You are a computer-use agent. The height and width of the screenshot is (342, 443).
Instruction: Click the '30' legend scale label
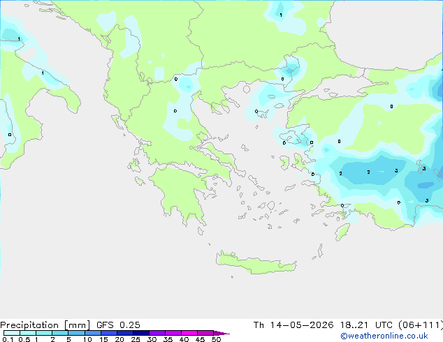(152, 339)
